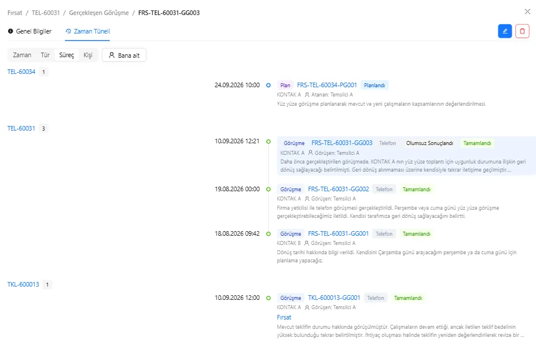
Task: Go to Gerçekleşen Görüşme in the breadcrumb
Action: pos(99,13)
